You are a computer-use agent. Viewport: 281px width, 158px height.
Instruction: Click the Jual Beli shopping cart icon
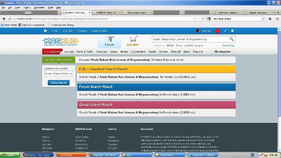pyautogui.click(x=133, y=41)
